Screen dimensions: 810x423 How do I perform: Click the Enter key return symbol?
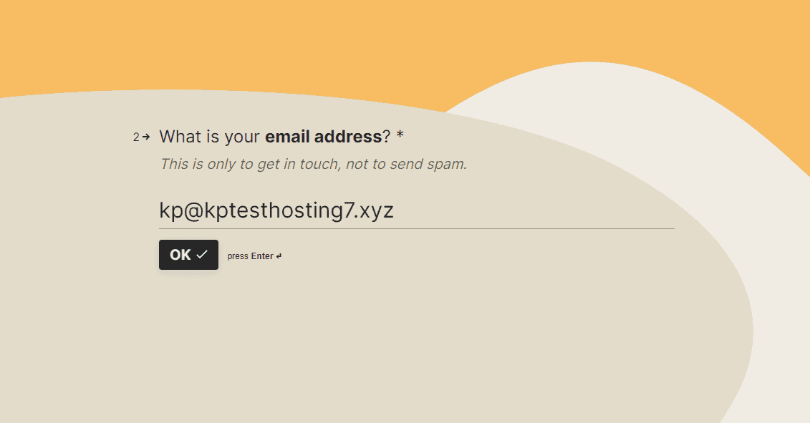(x=279, y=256)
